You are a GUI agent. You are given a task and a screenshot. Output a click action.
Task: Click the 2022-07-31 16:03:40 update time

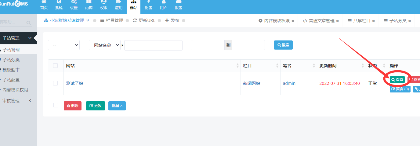point(340,83)
